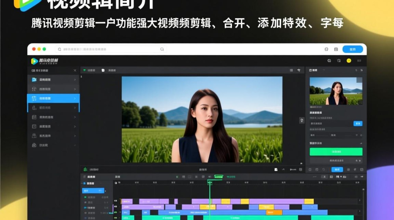Click the blue pill button in the white top bar
394x220 pixels.
[353, 49]
